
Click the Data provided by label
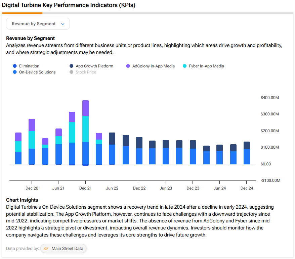(x=23, y=249)
